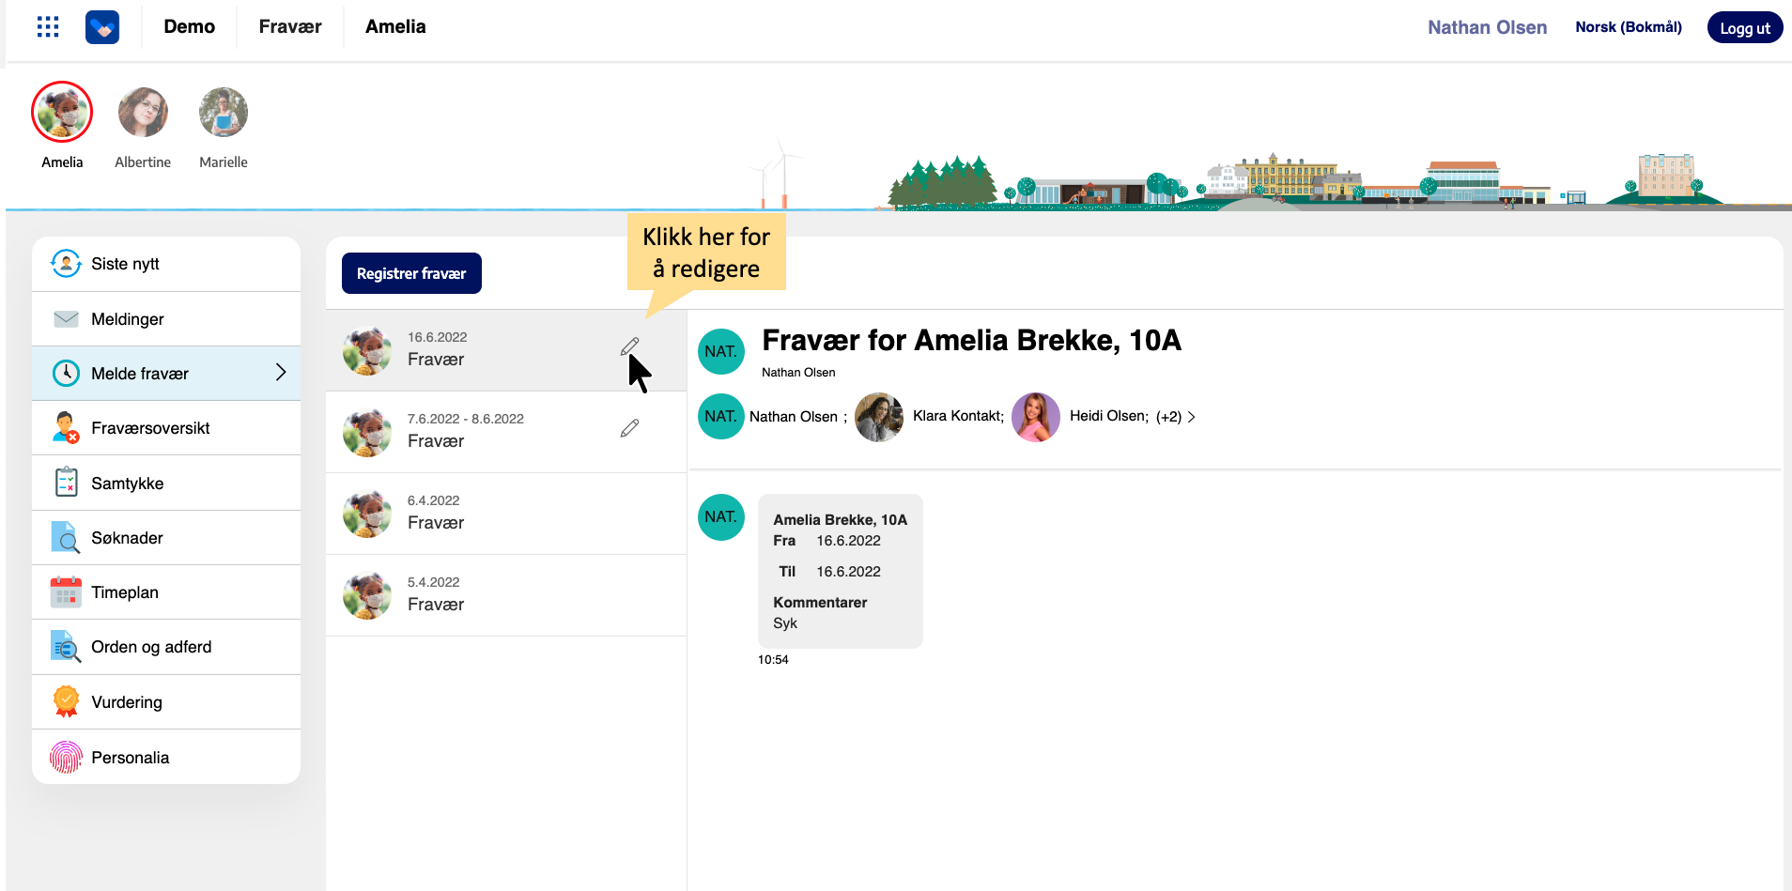Select Marielle's profile avatar
Image resolution: width=1792 pixels, height=891 pixels.
[224, 113]
